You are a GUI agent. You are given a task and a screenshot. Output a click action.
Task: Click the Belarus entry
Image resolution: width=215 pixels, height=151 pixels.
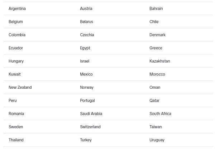coord(86,21)
